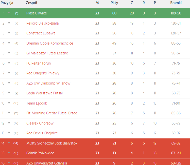190x165 pixels.
Task: Open the Rekord Bielsko-Biała team link
Action: pos(42,23)
